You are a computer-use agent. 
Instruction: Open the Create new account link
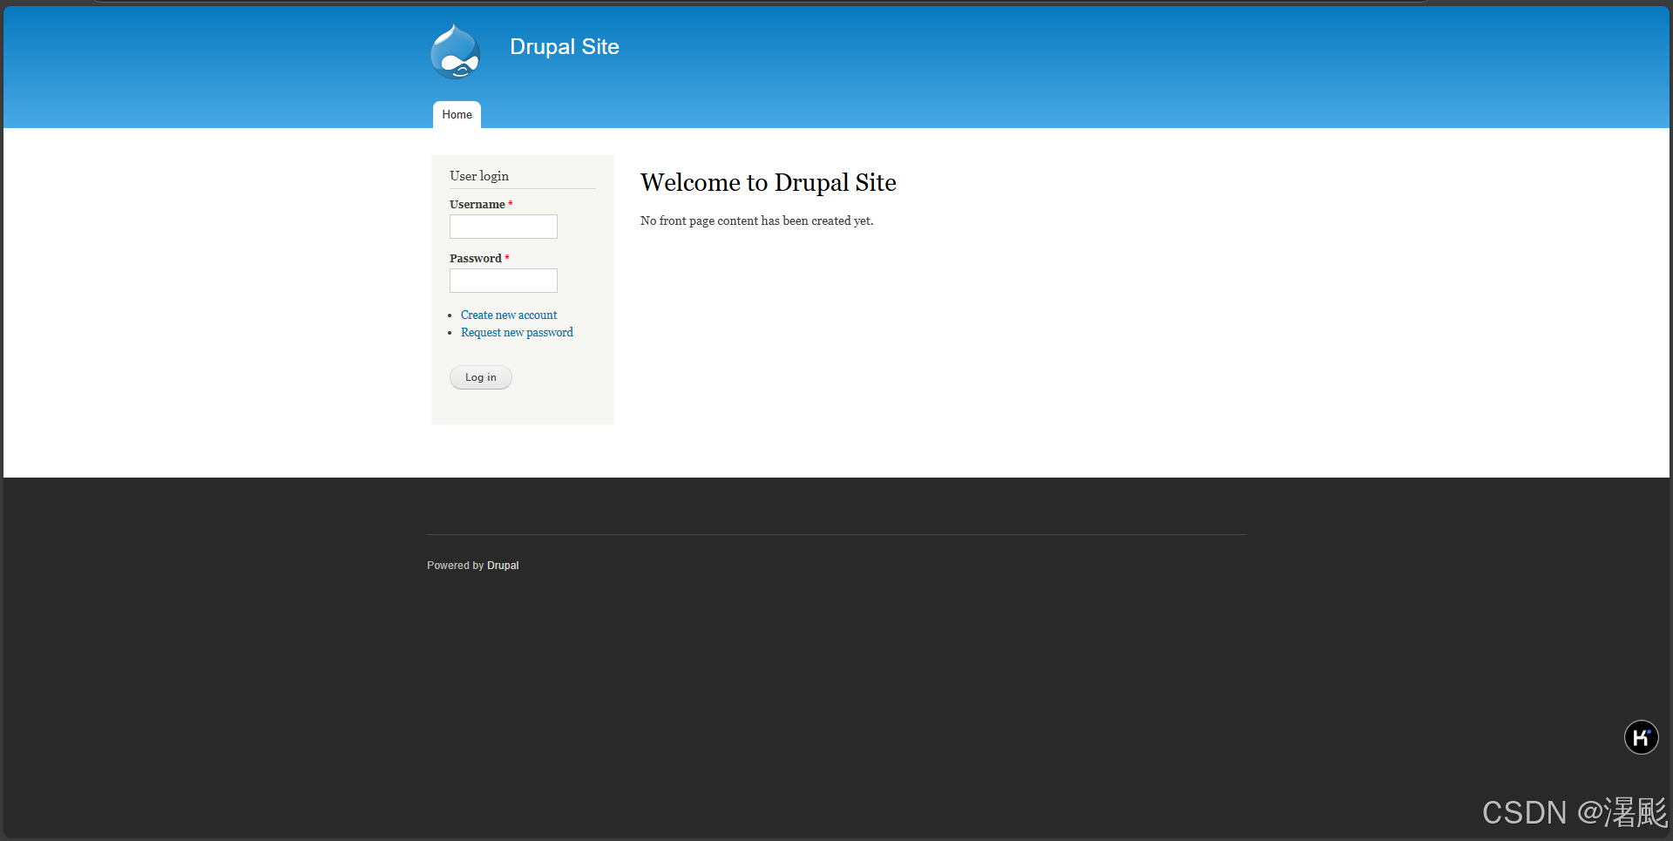click(509, 315)
